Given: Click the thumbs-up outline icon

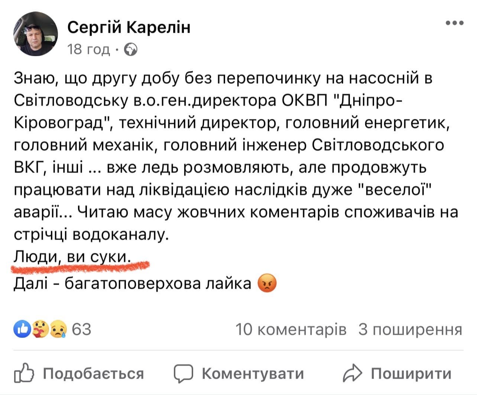Looking at the screenshot, I should 24,373.
